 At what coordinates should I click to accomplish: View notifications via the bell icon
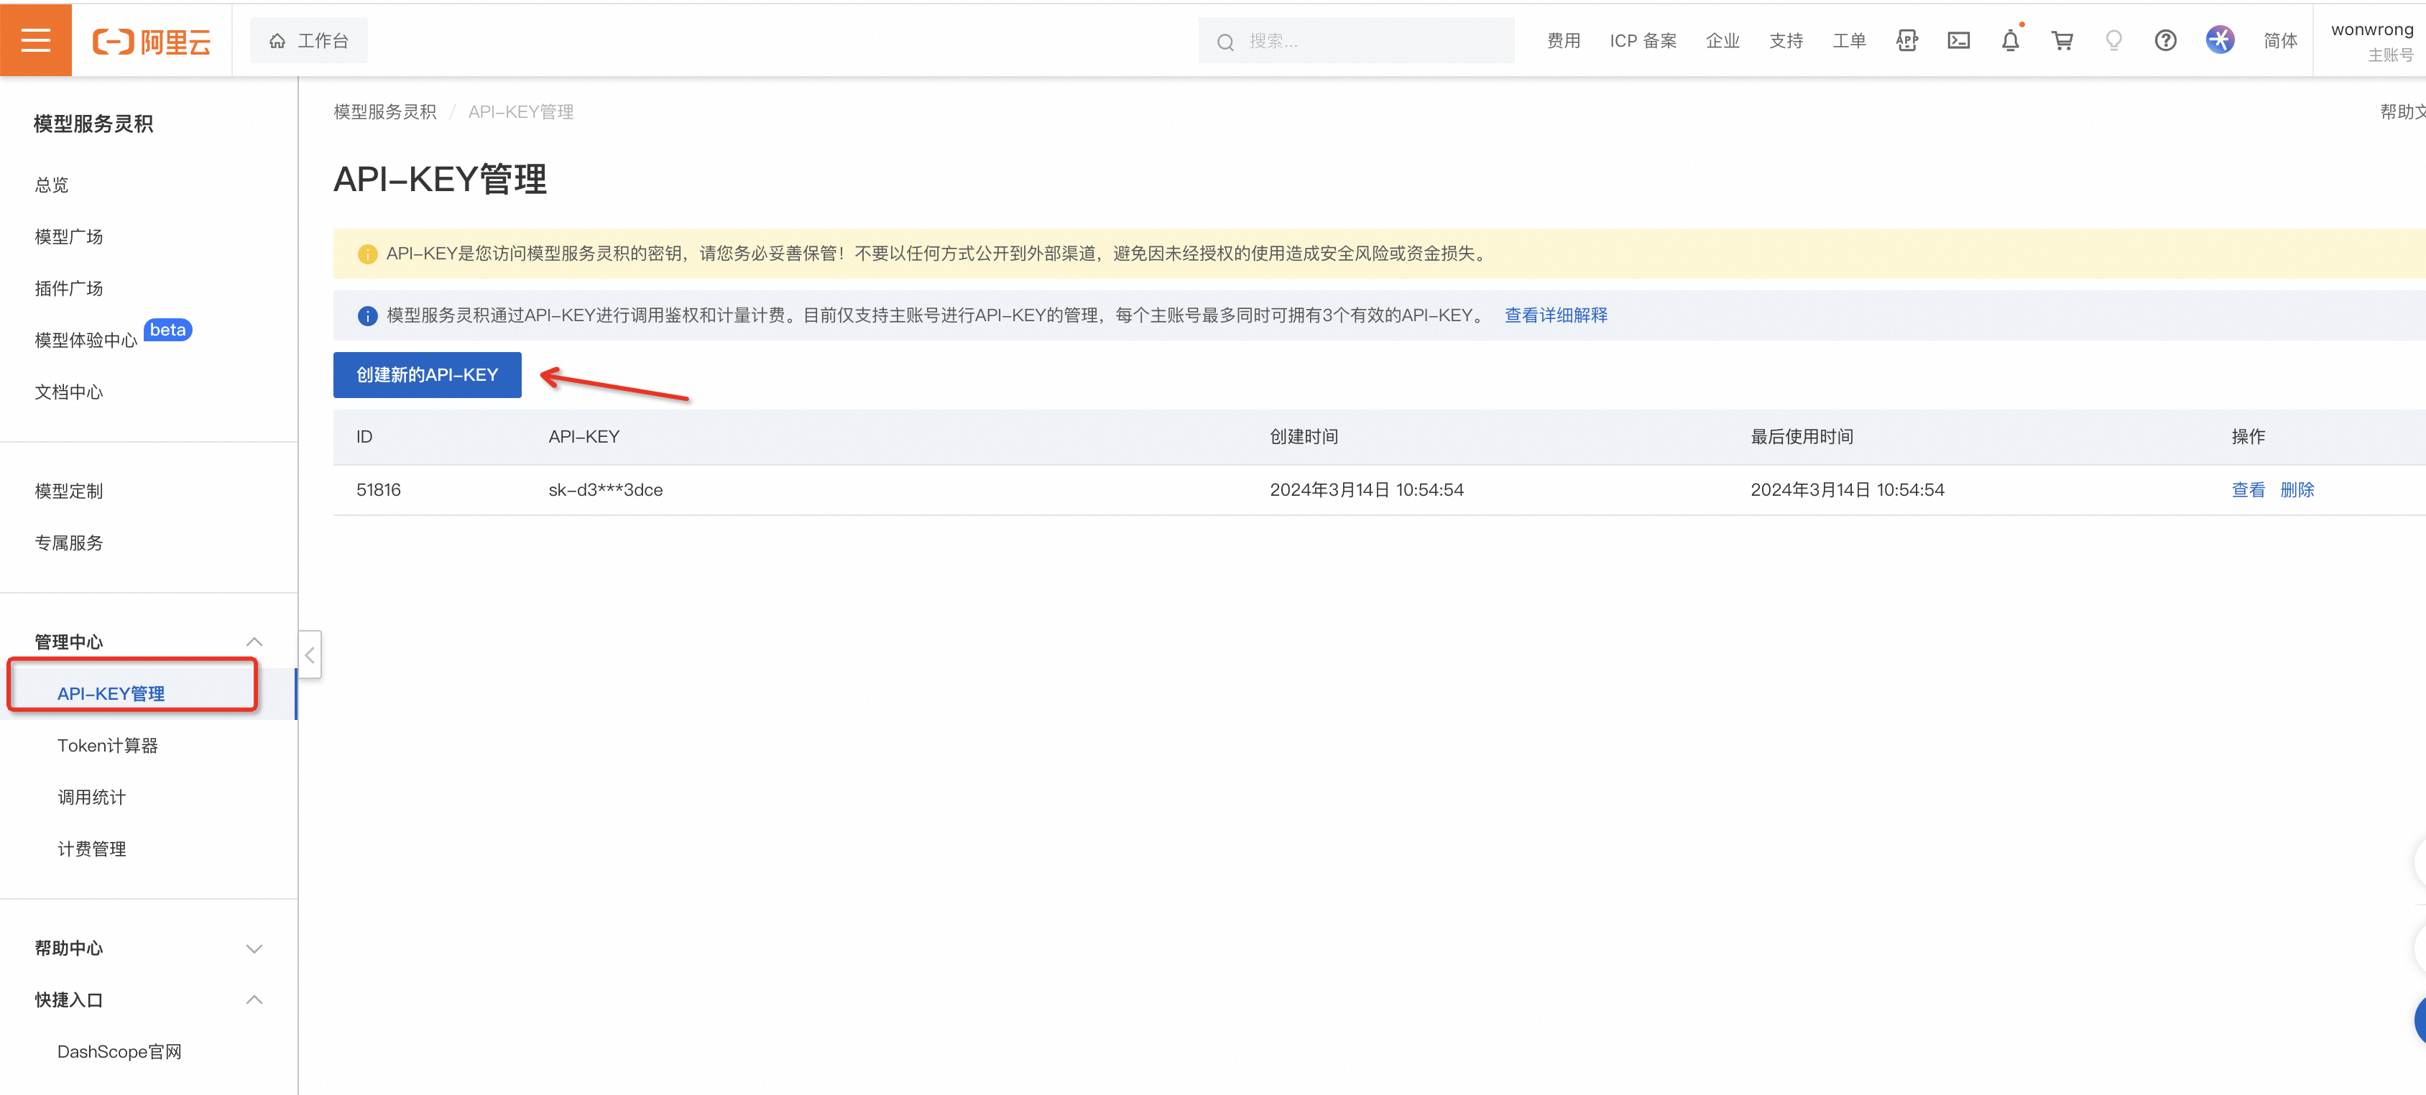click(2010, 40)
